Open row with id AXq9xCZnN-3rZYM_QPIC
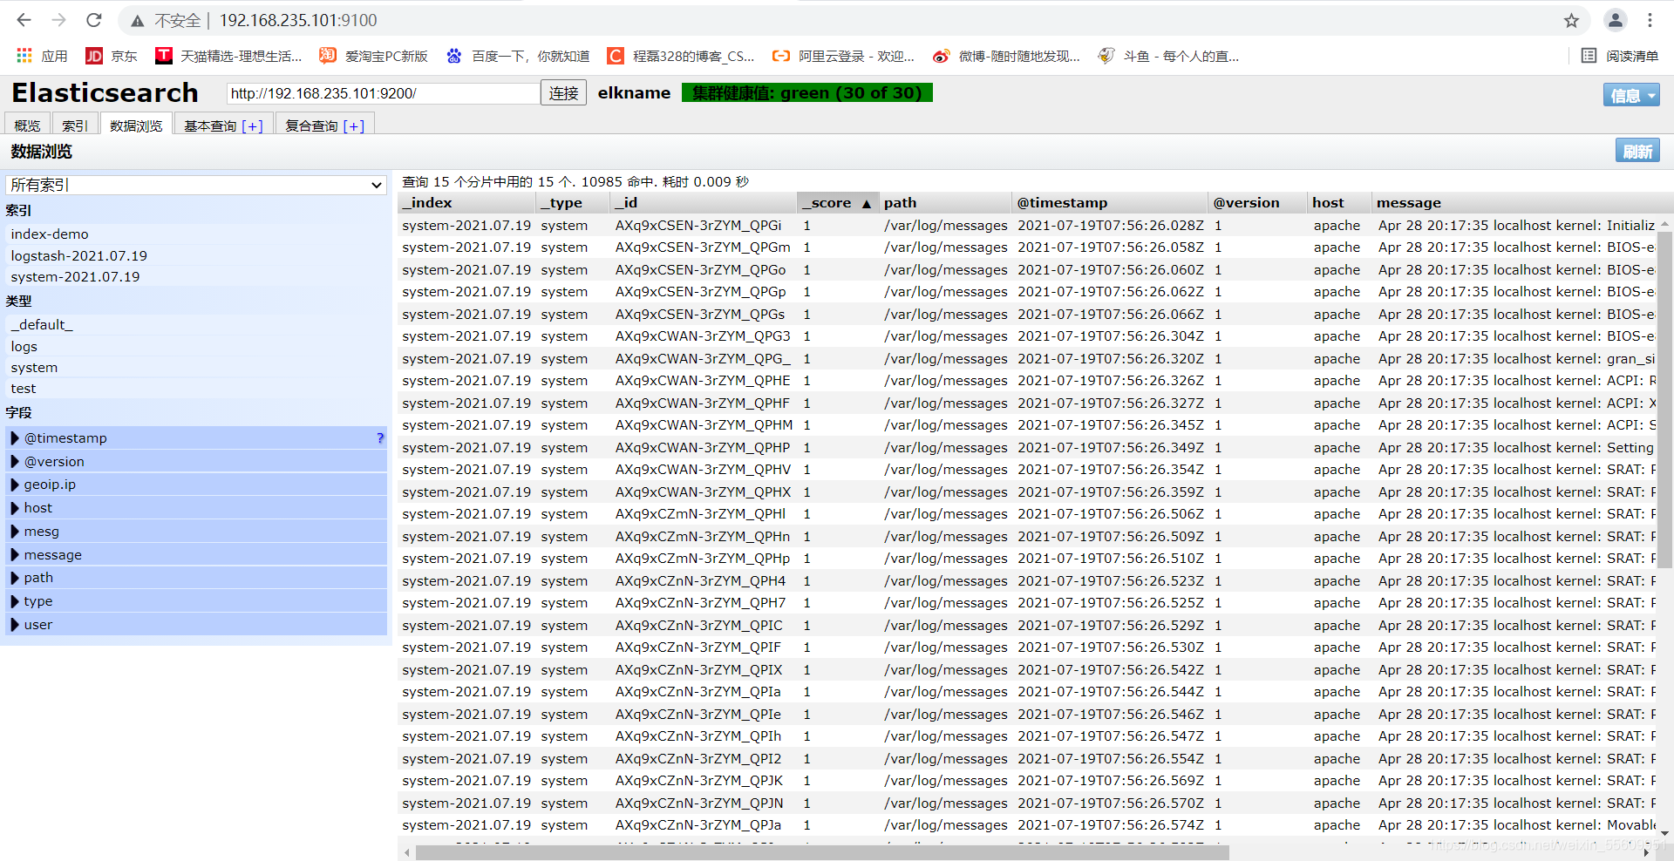1674x861 pixels. 1029,626
